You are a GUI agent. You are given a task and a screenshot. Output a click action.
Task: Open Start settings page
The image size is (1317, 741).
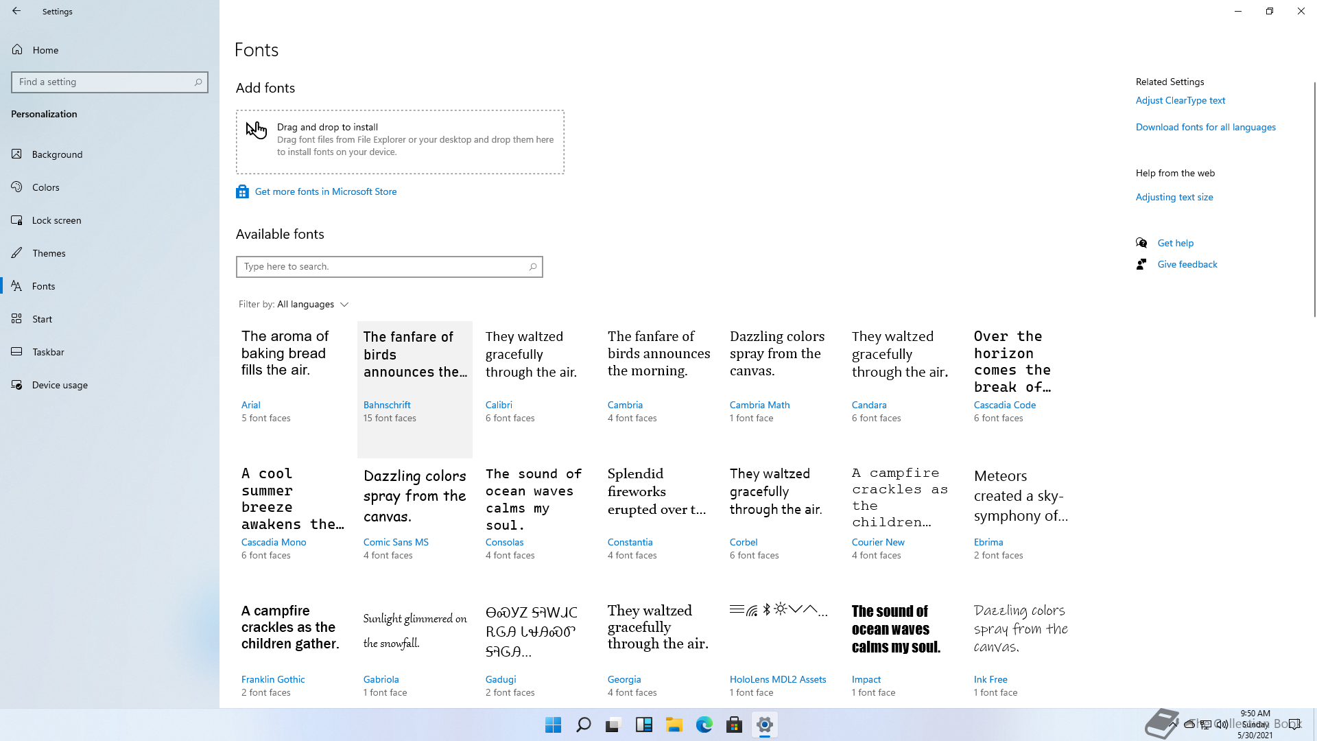pyautogui.click(x=110, y=319)
